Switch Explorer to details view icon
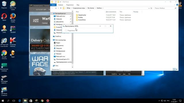The height and width of the screenshot is (103, 184). pyautogui.click(x=174, y=69)
